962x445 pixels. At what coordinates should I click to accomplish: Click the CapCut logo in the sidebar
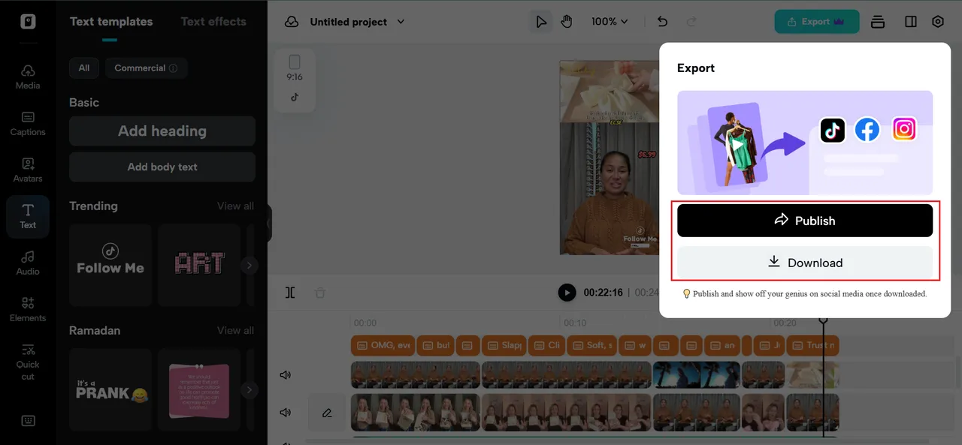(x=28, y=22)
